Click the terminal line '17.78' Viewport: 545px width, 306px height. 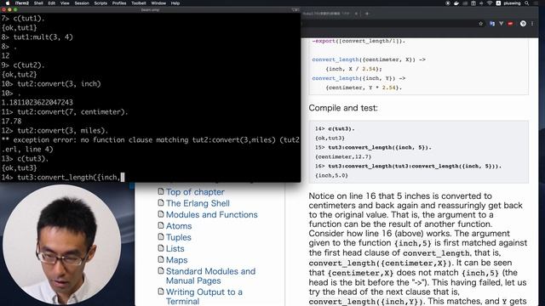(11, 121)
